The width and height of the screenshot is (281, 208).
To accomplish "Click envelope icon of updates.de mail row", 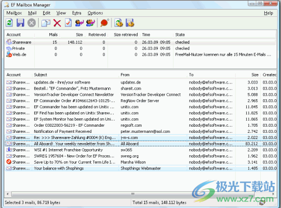I will 9,82.
